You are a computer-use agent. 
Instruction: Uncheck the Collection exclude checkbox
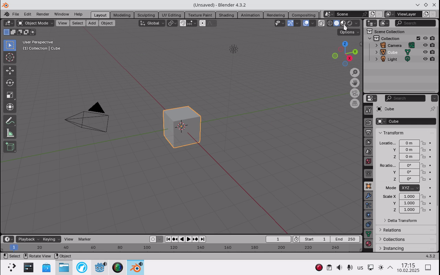pos(418,38)
